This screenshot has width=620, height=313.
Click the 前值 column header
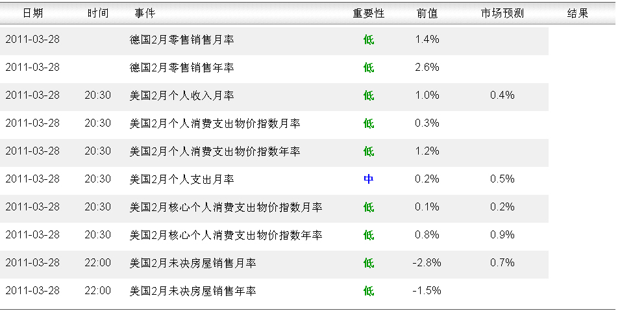pyautogui.click(x=427, y=14)
